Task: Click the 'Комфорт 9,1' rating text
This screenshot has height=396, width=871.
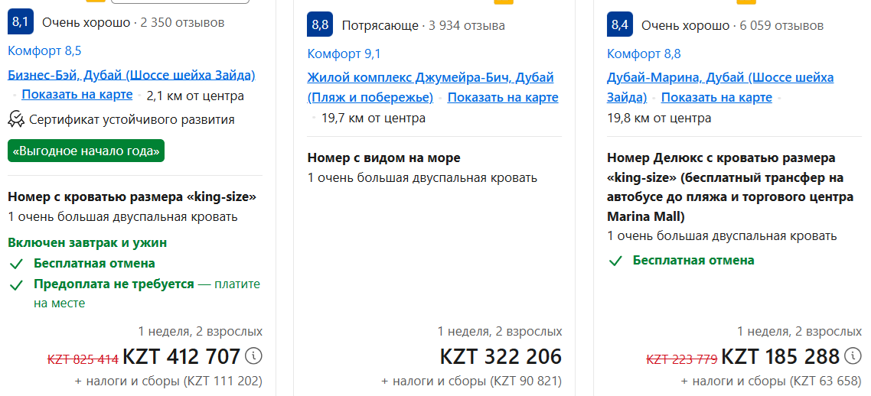Action: click(x=344, y=54)
